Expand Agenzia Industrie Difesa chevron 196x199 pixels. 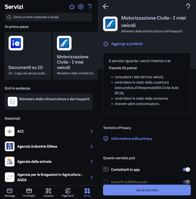92,146
